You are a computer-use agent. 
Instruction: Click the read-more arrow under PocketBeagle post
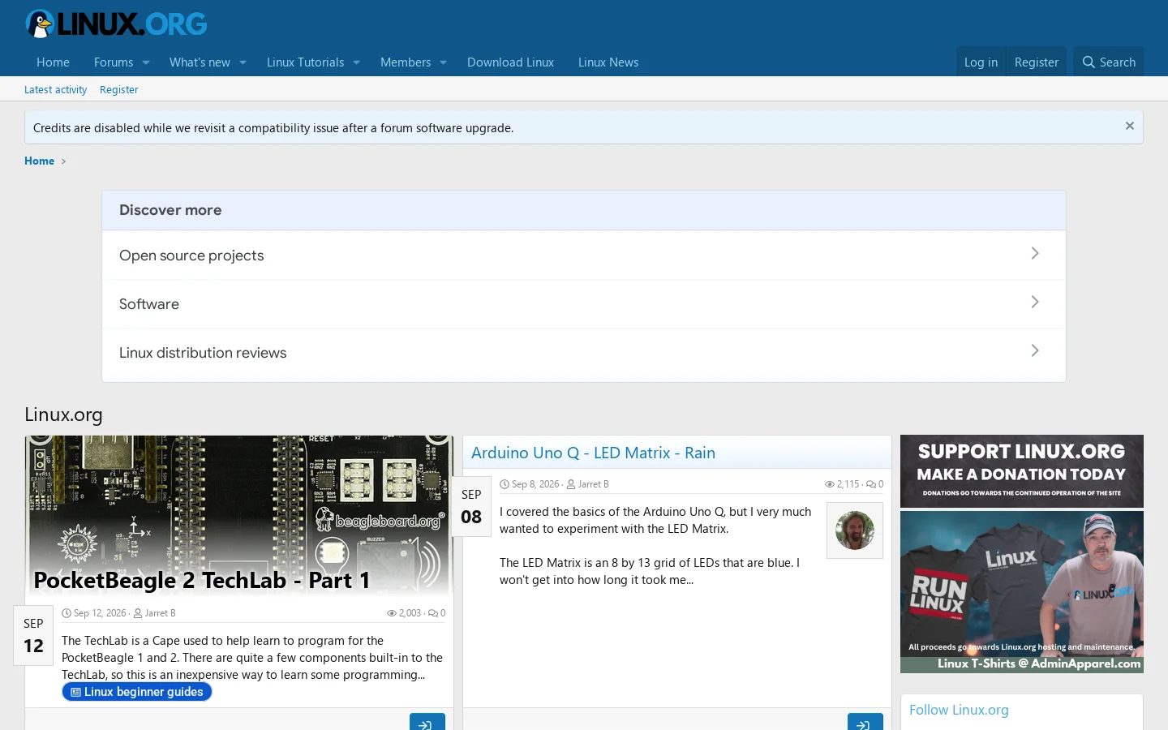[427, 724]
